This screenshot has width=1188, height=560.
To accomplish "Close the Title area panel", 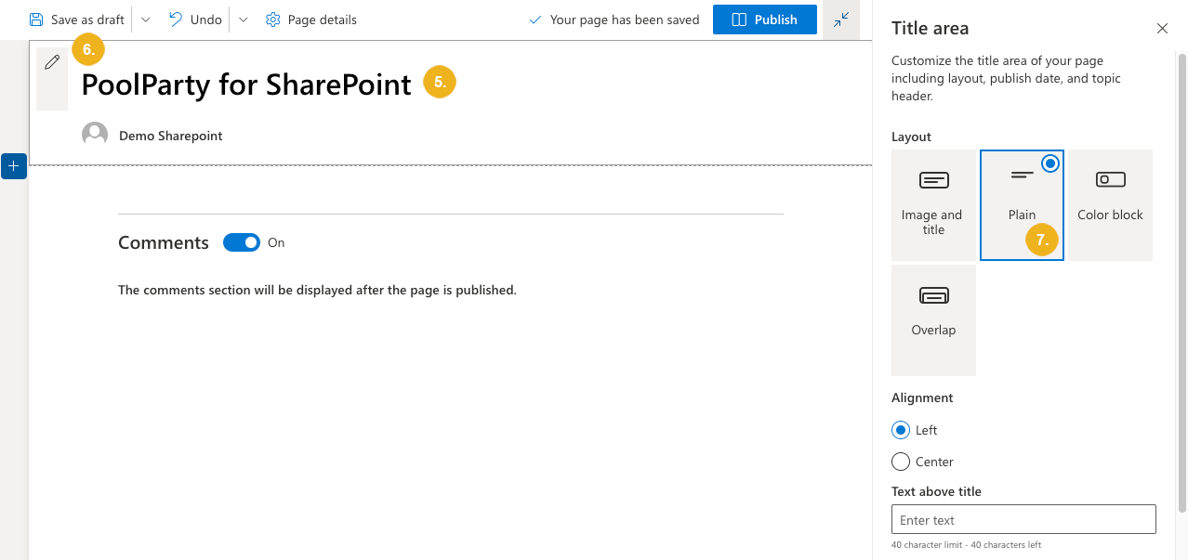I will click(1162, 29).
